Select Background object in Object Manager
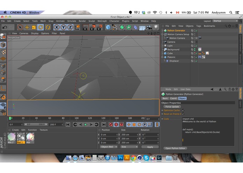The image size is (243, 173). pos(173,49)
